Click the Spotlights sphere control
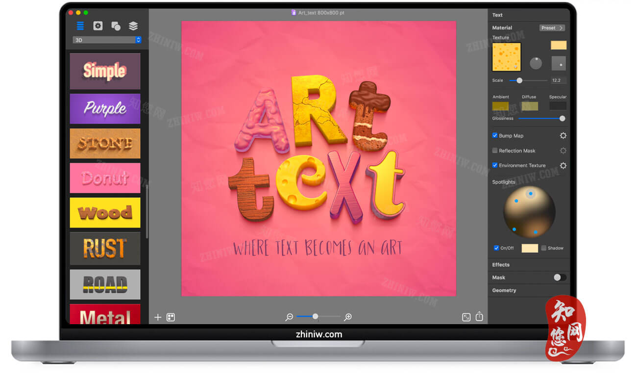Screen dimensions: 636x382 [529, 212]
